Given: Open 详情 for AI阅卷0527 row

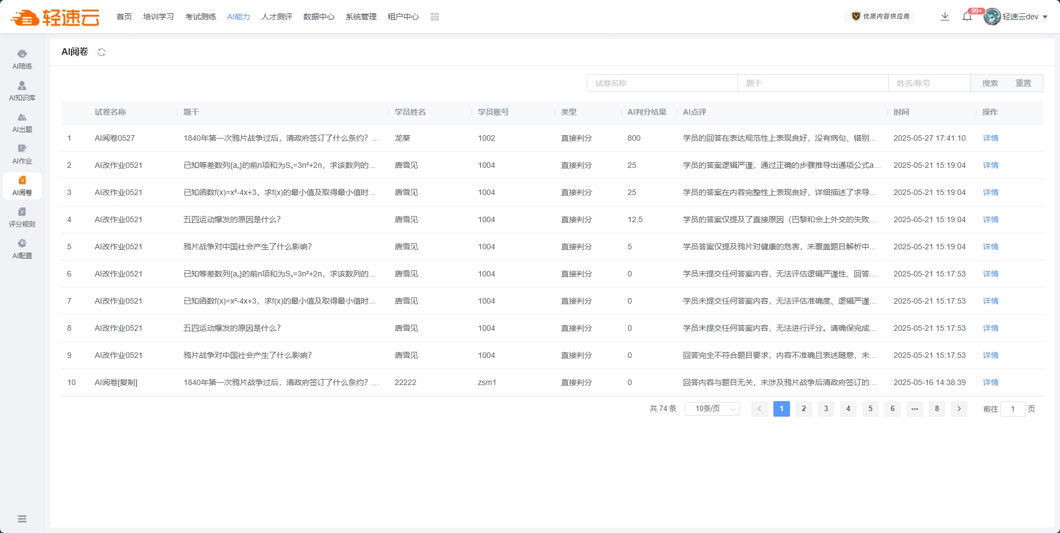Looking at the screenshot, I should tap(990, 138).
